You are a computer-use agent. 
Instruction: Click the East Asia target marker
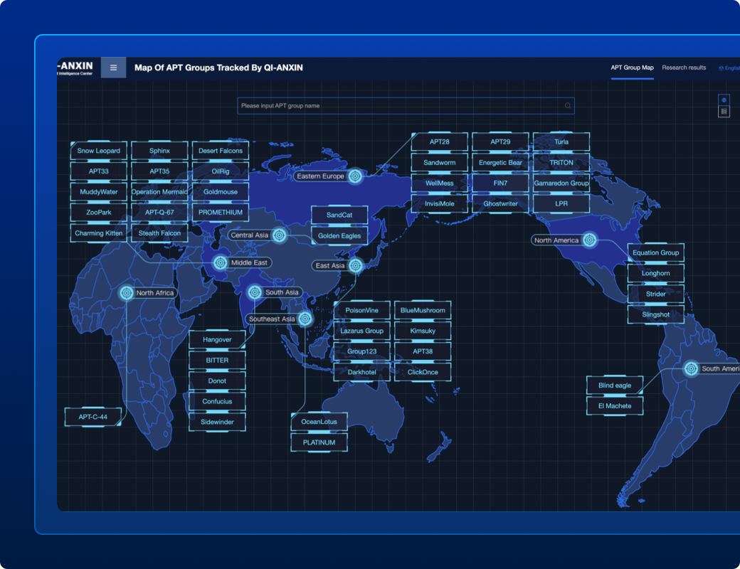coord(356,266)
